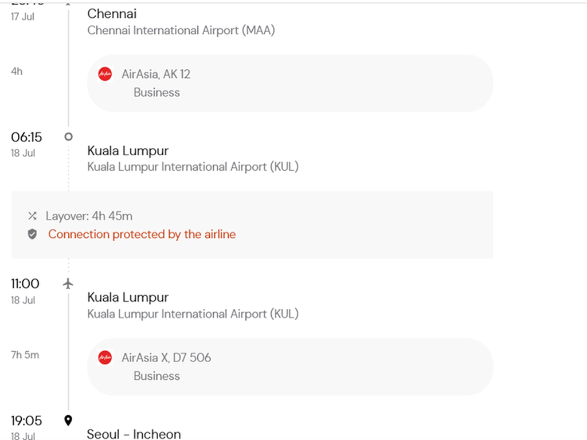Select the Seoul – Incheon destination entry

[134, 434]
